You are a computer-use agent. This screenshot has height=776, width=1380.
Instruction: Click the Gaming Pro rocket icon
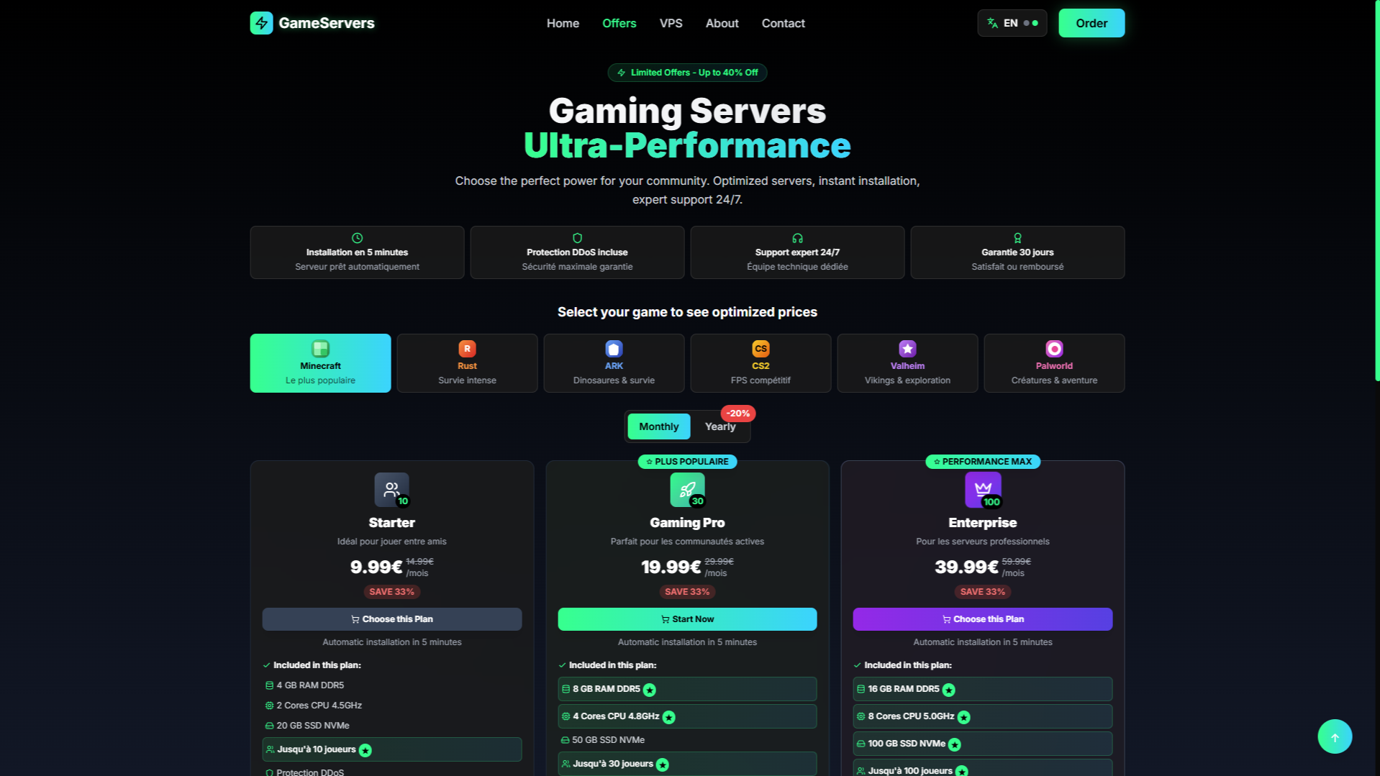coord(687,490)
